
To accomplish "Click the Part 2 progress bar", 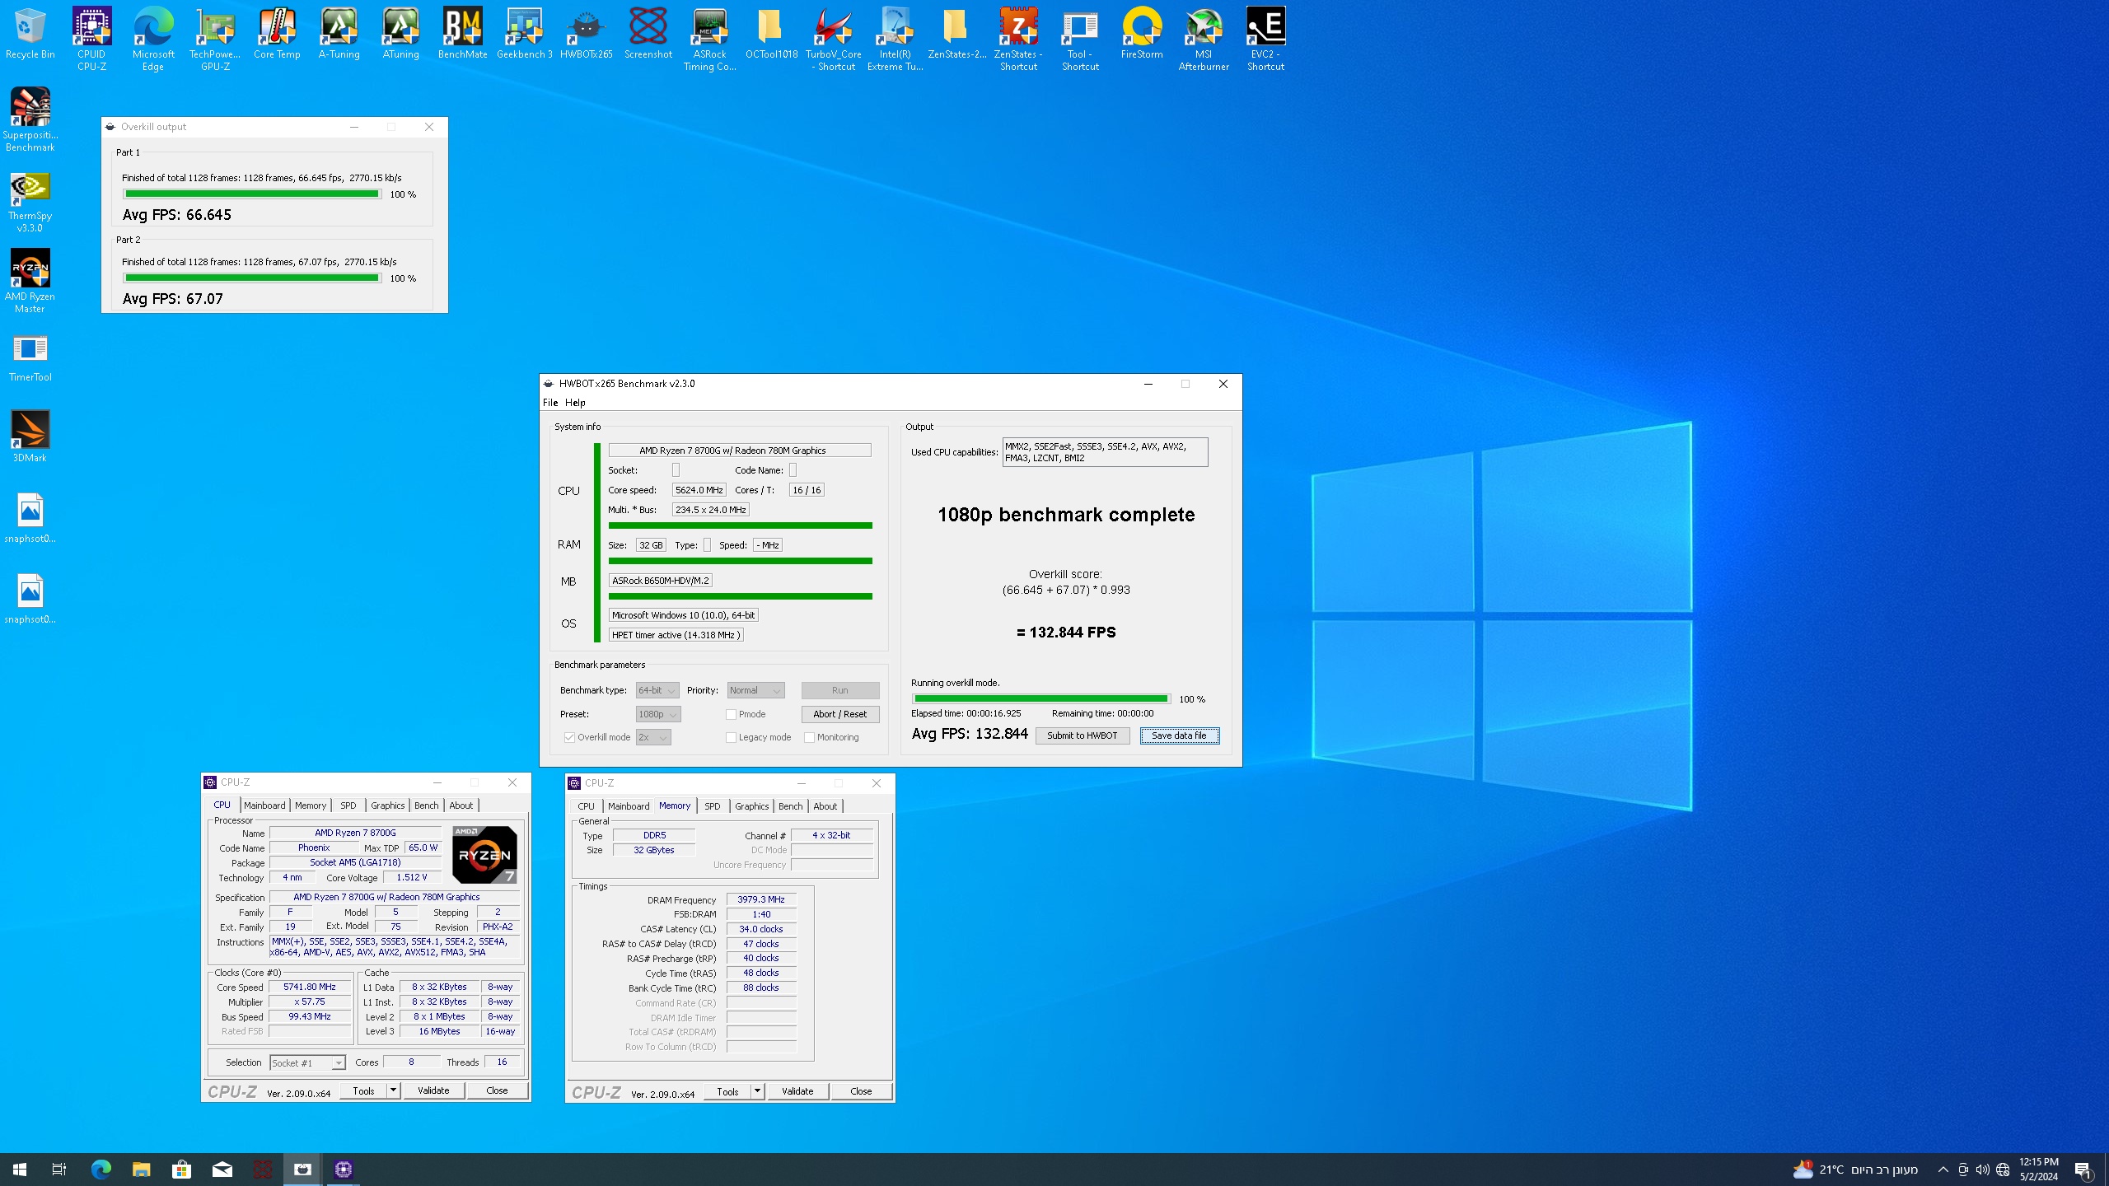I will (x=252, y=278).
